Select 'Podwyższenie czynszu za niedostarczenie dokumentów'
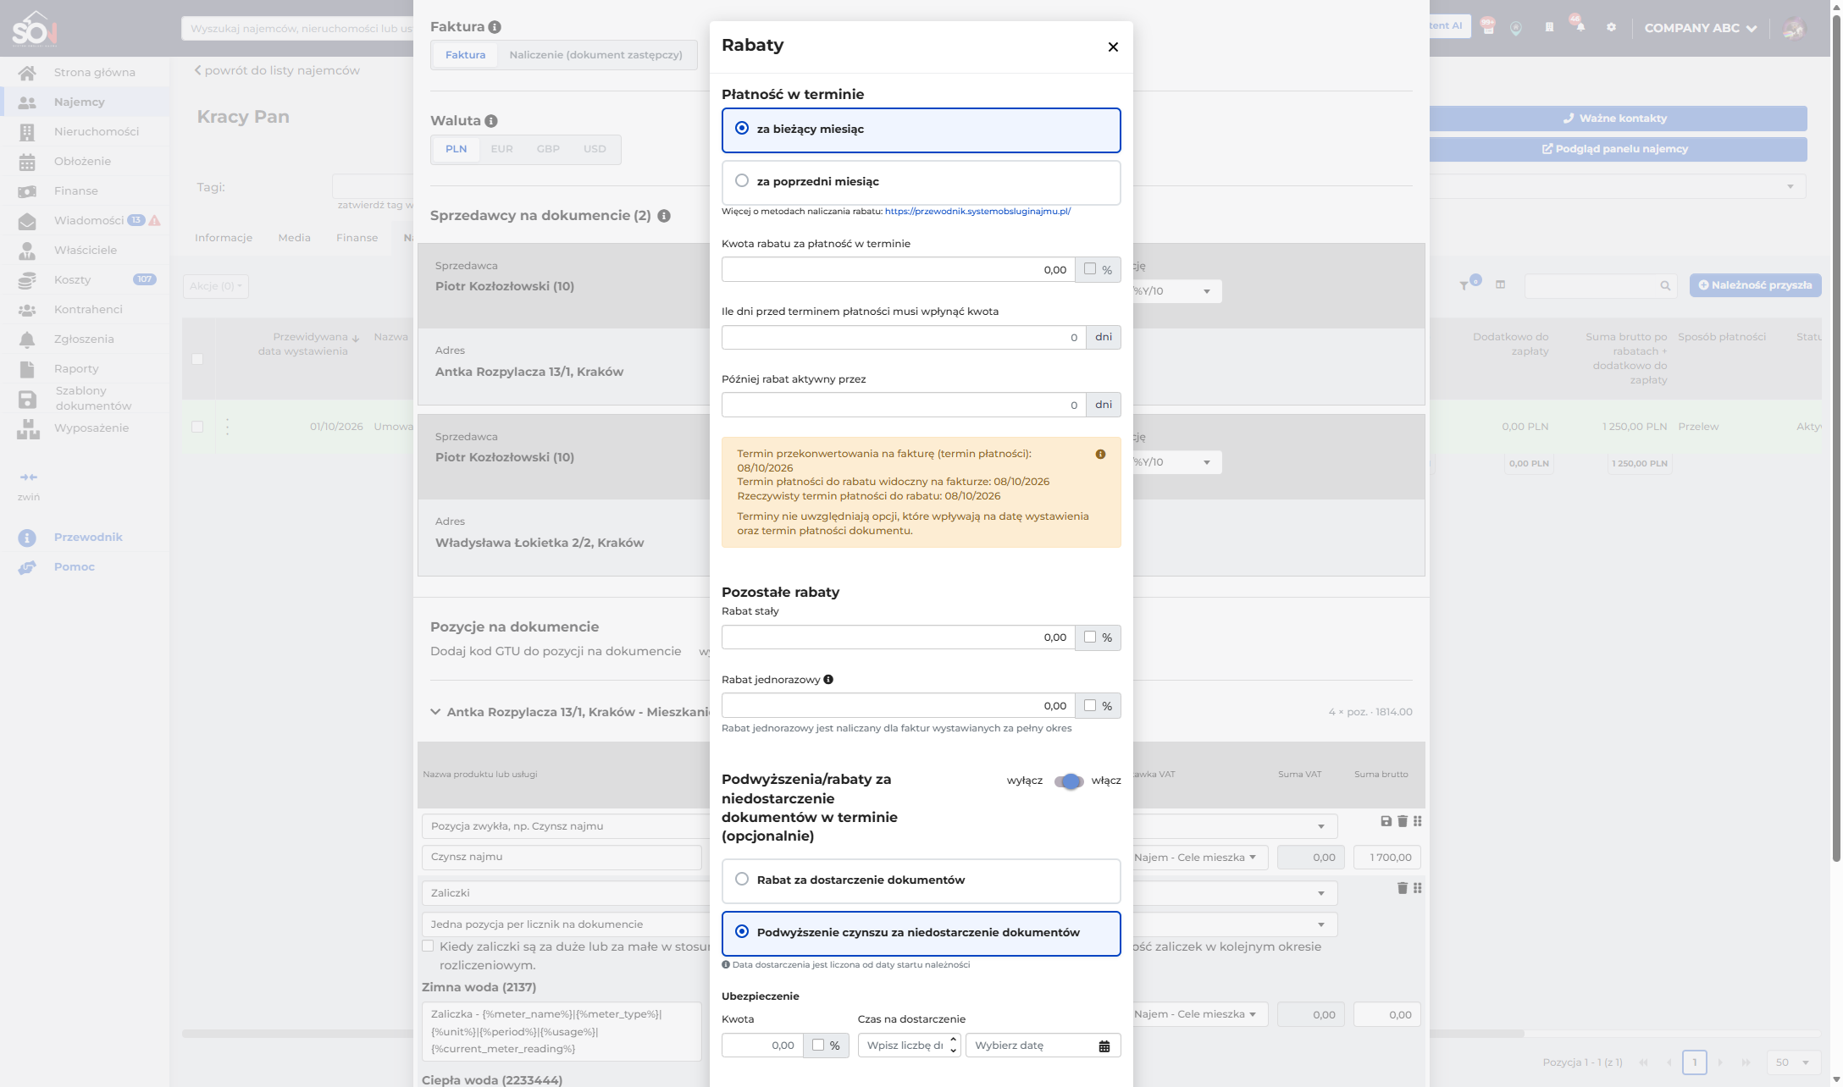Viewport: 1843px width, 1087px height. point(921,933)
